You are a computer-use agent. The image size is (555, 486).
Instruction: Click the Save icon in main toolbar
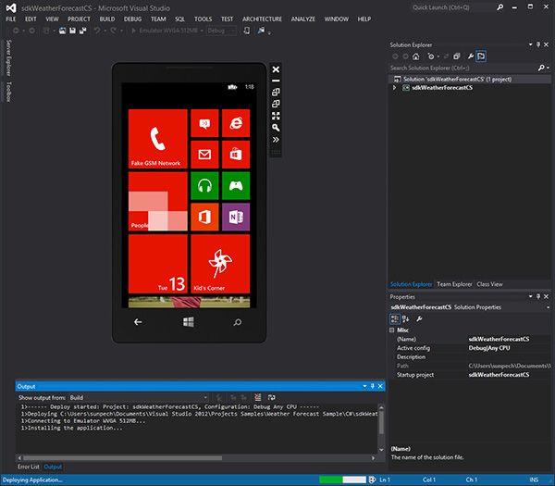[x=72, y=31]
